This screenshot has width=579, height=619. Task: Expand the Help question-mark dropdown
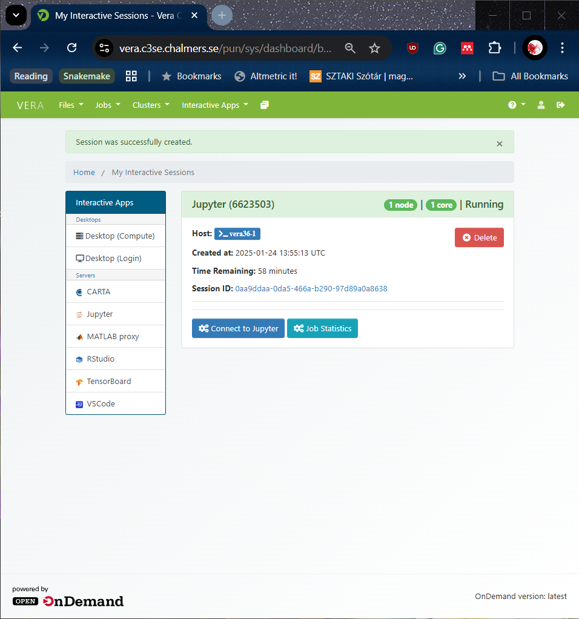(516, 105)
